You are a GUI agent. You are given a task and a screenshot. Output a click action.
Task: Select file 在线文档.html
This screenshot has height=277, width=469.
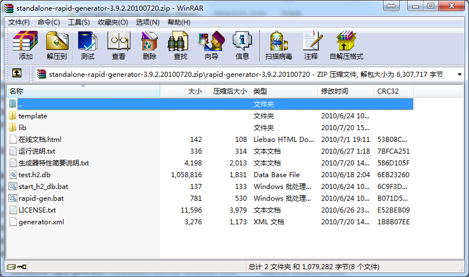point(40,139)
